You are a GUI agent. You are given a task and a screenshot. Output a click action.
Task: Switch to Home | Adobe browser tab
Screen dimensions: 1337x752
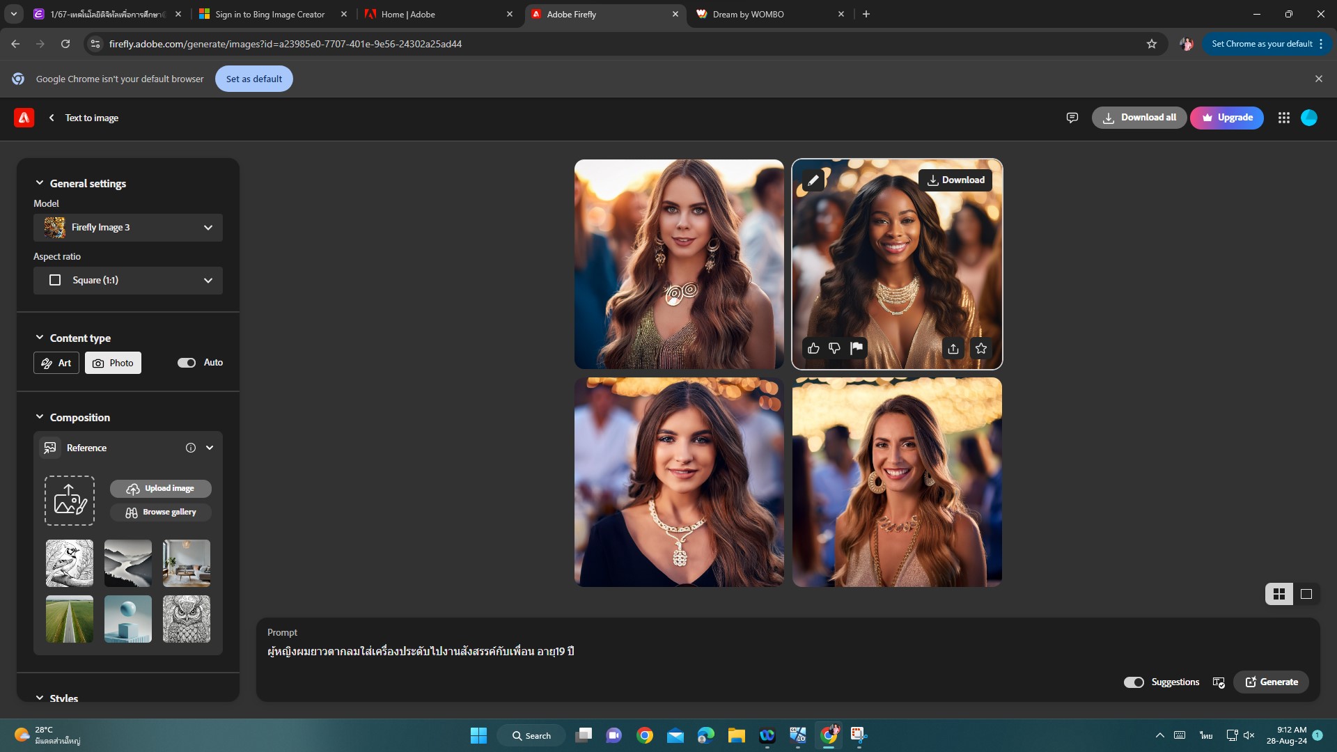pyautogui.click(x=408, y=14)
